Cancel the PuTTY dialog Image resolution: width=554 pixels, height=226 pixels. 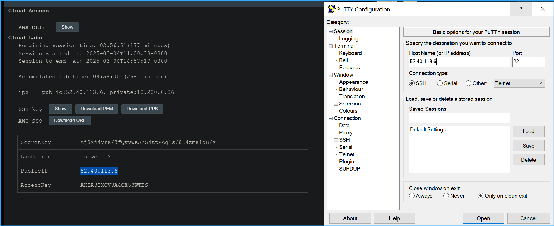pos(528,218)
